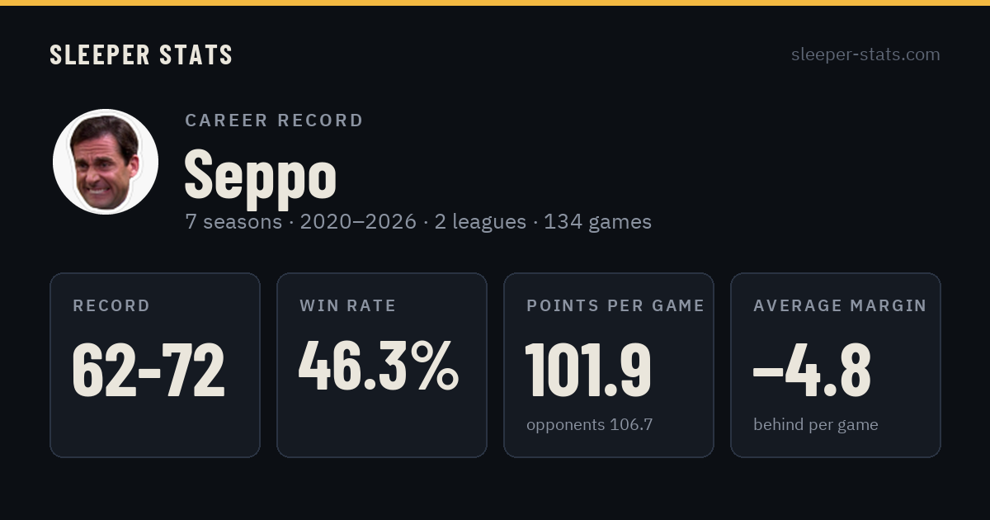Click the −4.8 margin value

(812, 370)
